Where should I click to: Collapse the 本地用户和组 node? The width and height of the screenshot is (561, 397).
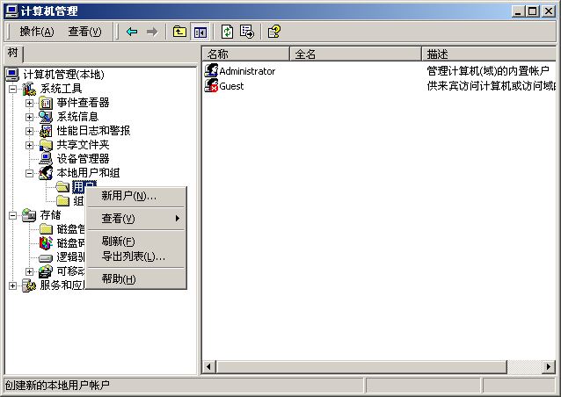point(29,173)
